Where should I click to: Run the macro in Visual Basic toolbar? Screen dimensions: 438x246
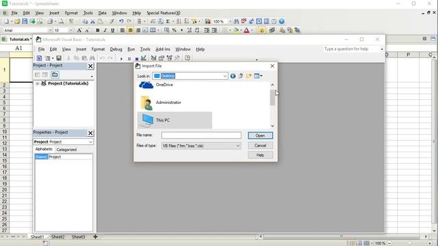[121, 59]
